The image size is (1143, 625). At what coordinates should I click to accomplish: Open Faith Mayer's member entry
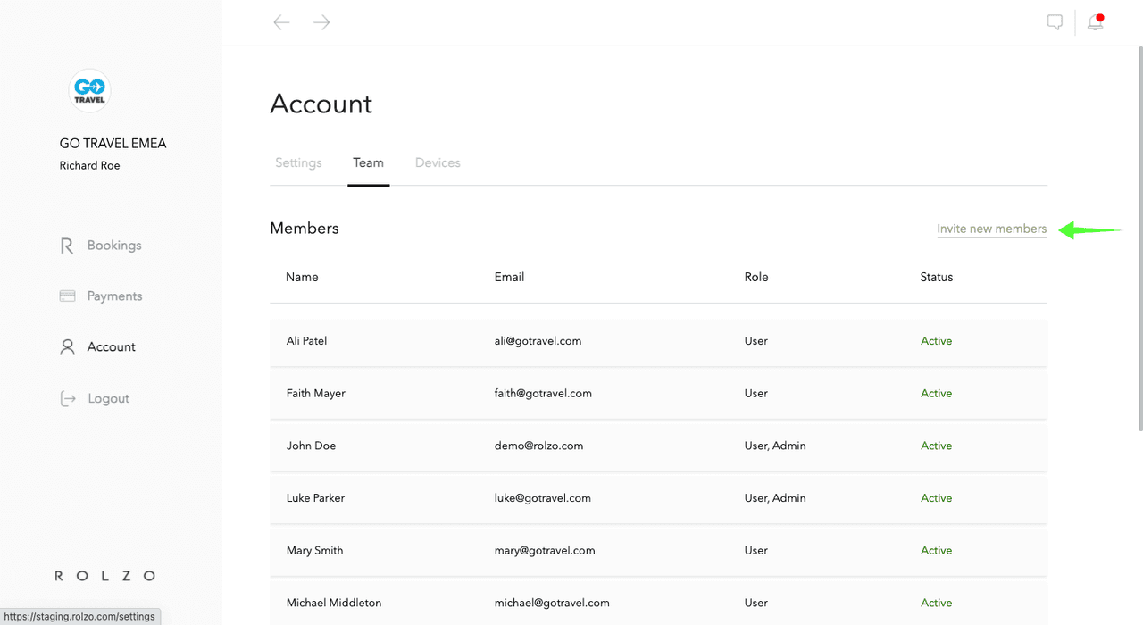(316, 394)
